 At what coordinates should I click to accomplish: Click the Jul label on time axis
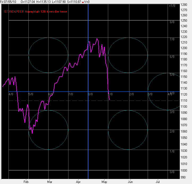tap(158, 182)
